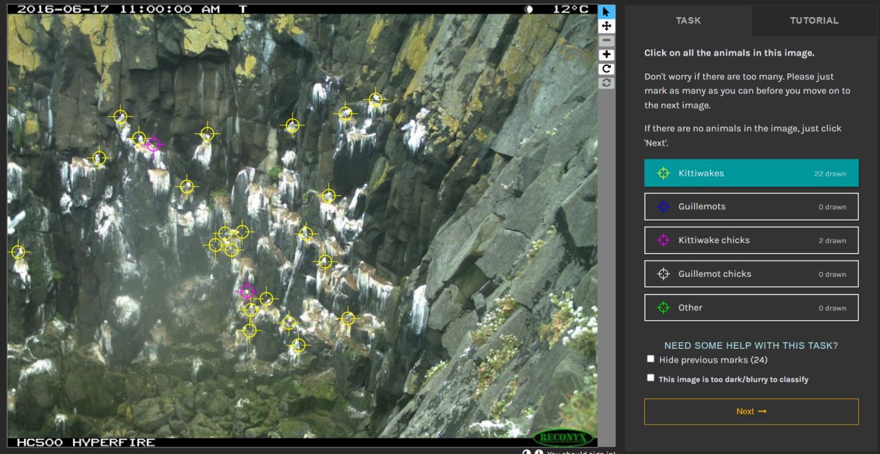Select the Kittiwakes marking tool
Image resolution: width=880 pixels, height=454 pixels.
tap(751, 173)
